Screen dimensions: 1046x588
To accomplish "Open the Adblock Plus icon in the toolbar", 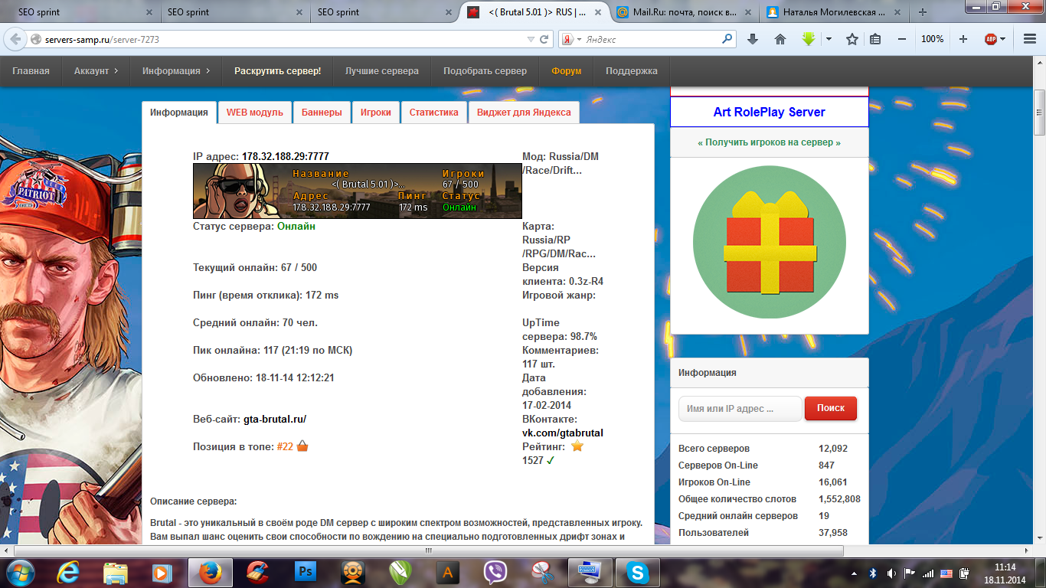I will point(990,39).
